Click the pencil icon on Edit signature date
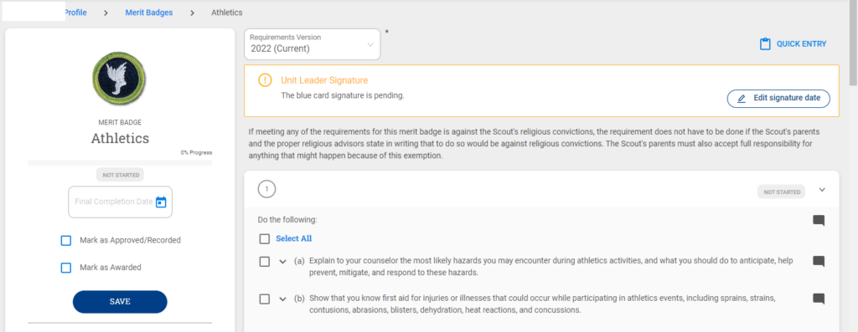This screenshot has width=858, height=332. coord(742,99)
